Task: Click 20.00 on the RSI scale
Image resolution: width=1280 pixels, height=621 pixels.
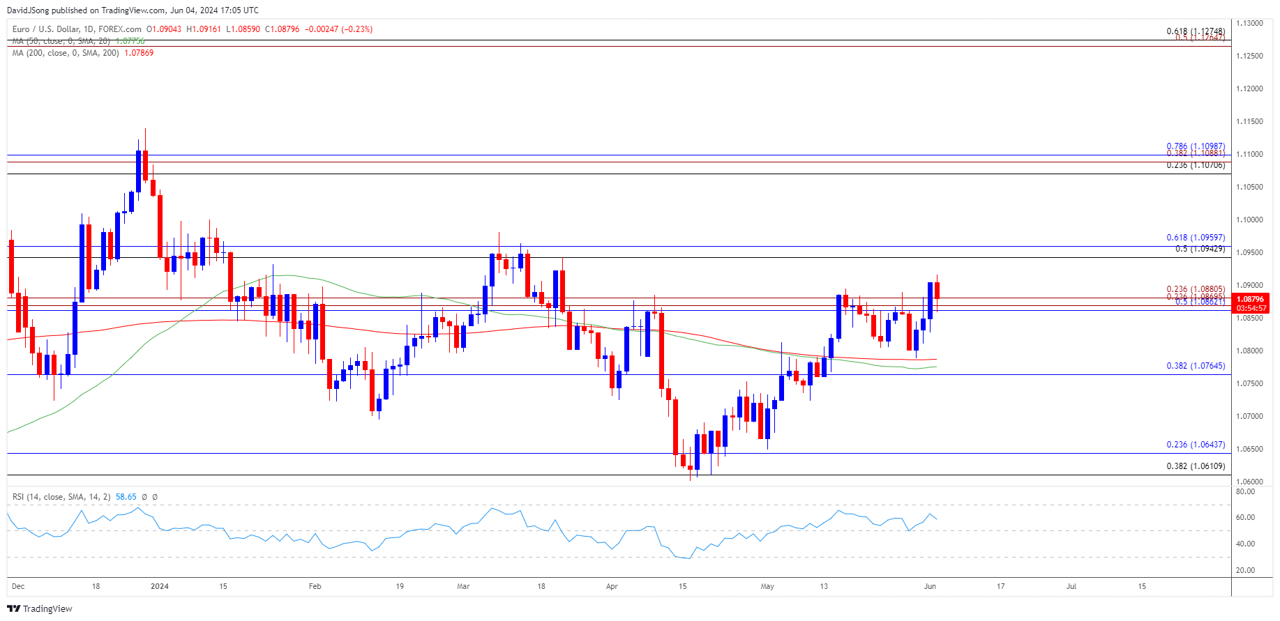Action: [1245, 570]
